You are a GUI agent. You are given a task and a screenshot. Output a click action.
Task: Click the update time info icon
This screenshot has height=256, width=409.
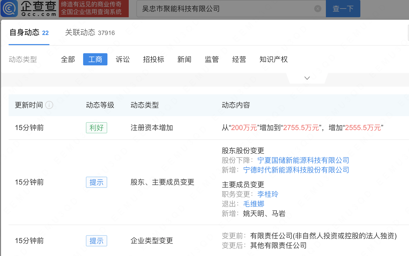tap(49, 105)
